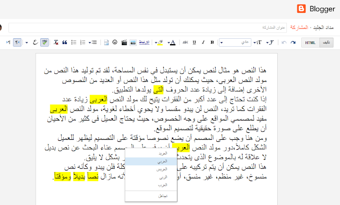Image resolution: width=340 pixels, height=205 pixels.
Task: Switch to HTML editing mode
Action: click(310, 42)
